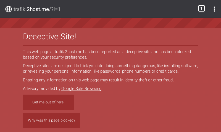Click the divider line under the heading

tap(110, 45)
